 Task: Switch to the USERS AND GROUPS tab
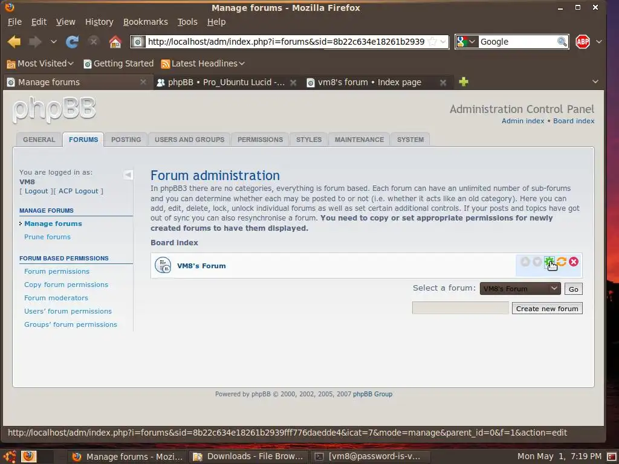coord(189,140)
